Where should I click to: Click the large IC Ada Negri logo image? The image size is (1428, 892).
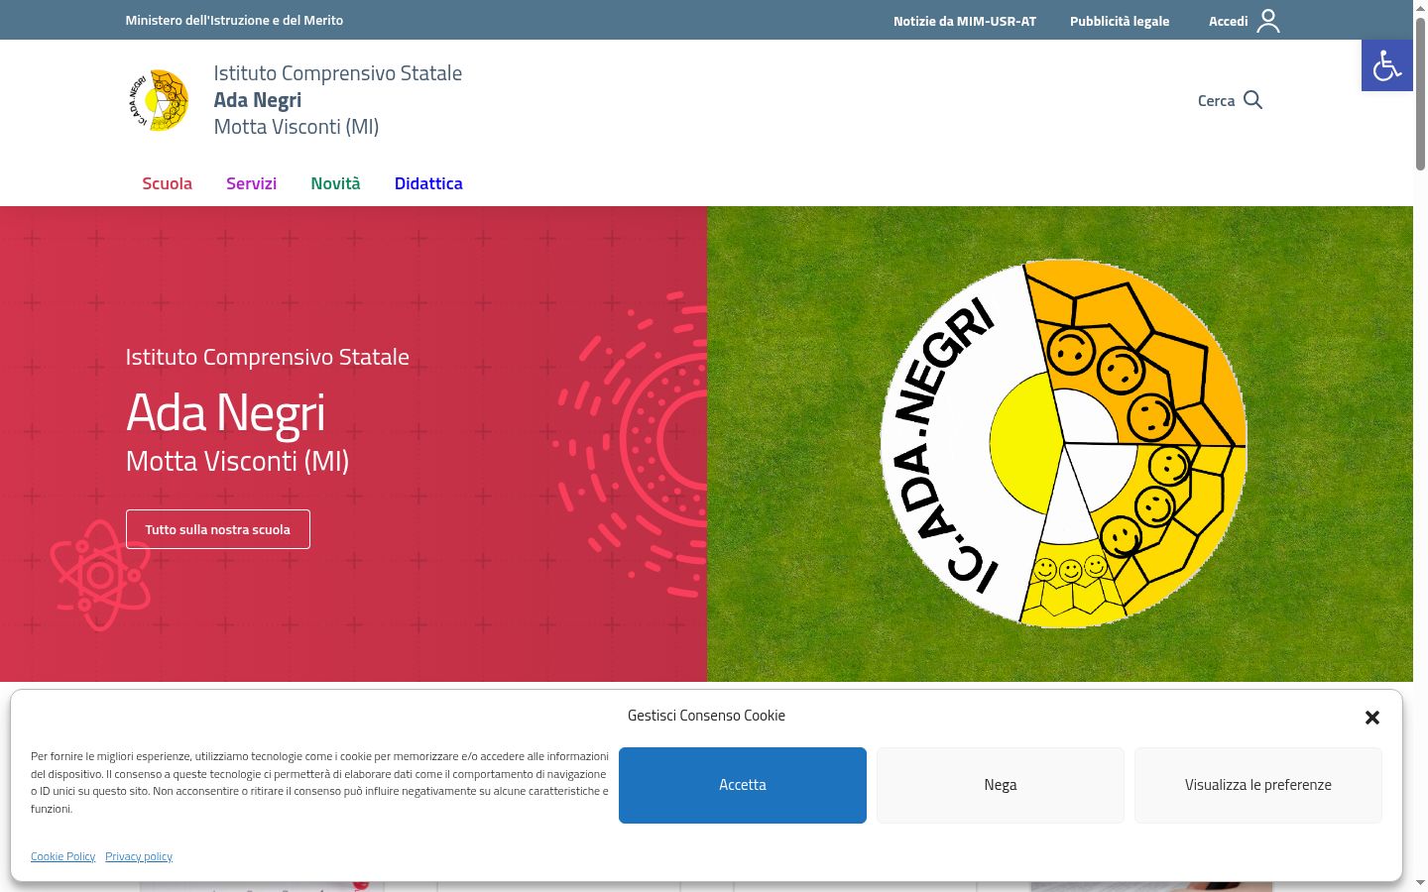point(1063,444)
